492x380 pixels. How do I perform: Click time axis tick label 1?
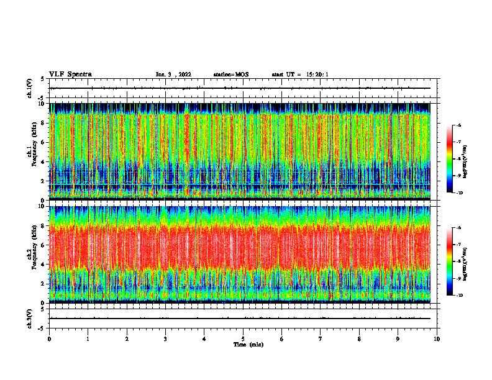pos(88,339)
